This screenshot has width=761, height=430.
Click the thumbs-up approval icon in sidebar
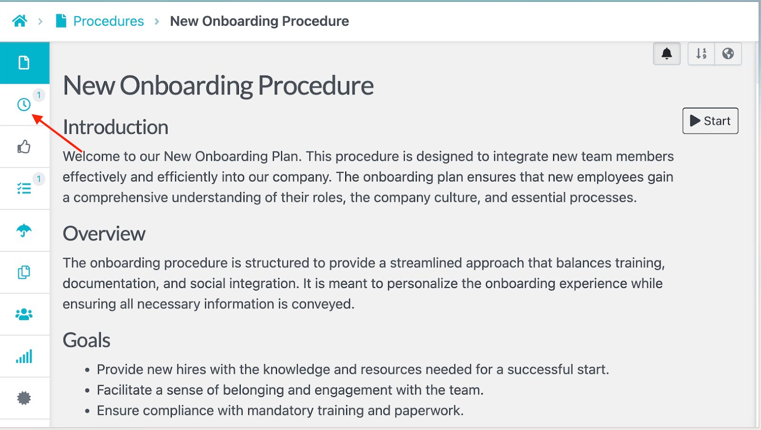(x=24, y=147)
